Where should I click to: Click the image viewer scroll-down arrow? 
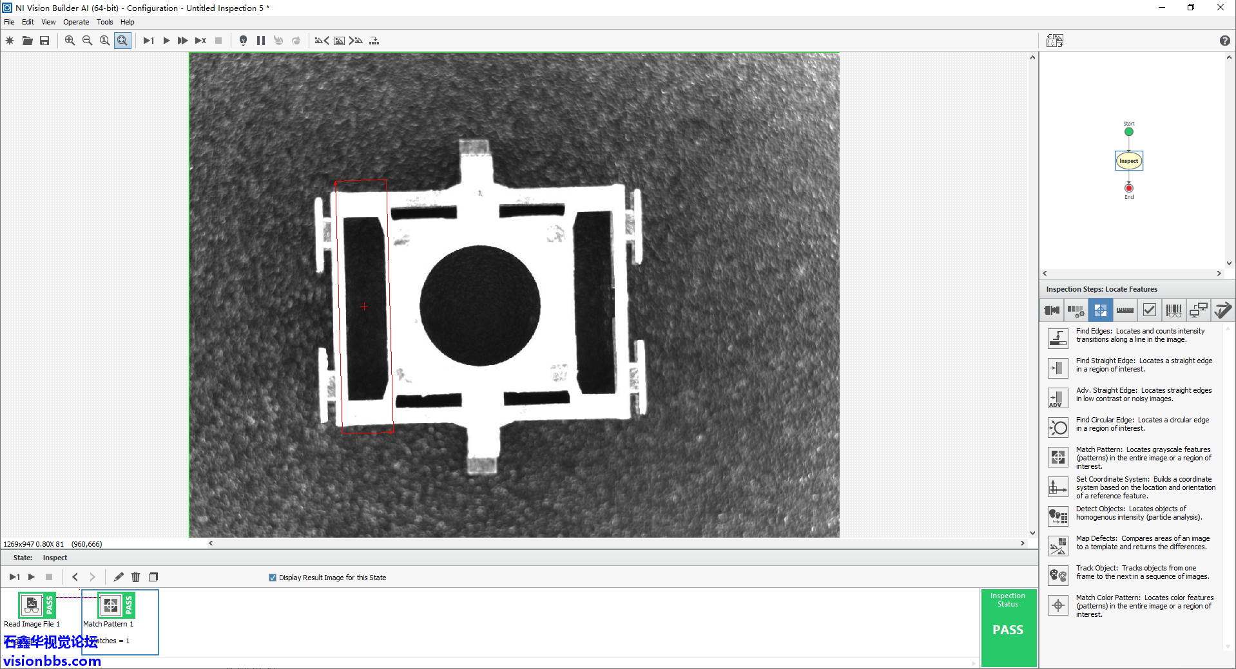[1032, 533]
